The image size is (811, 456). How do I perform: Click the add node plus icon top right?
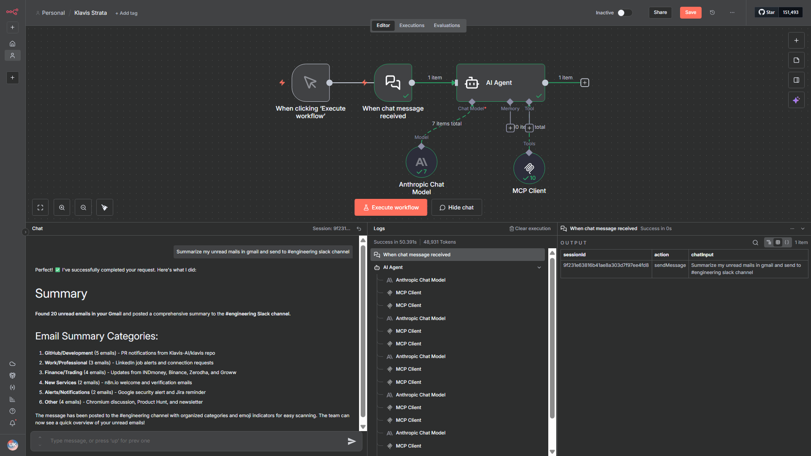point(797,40)
